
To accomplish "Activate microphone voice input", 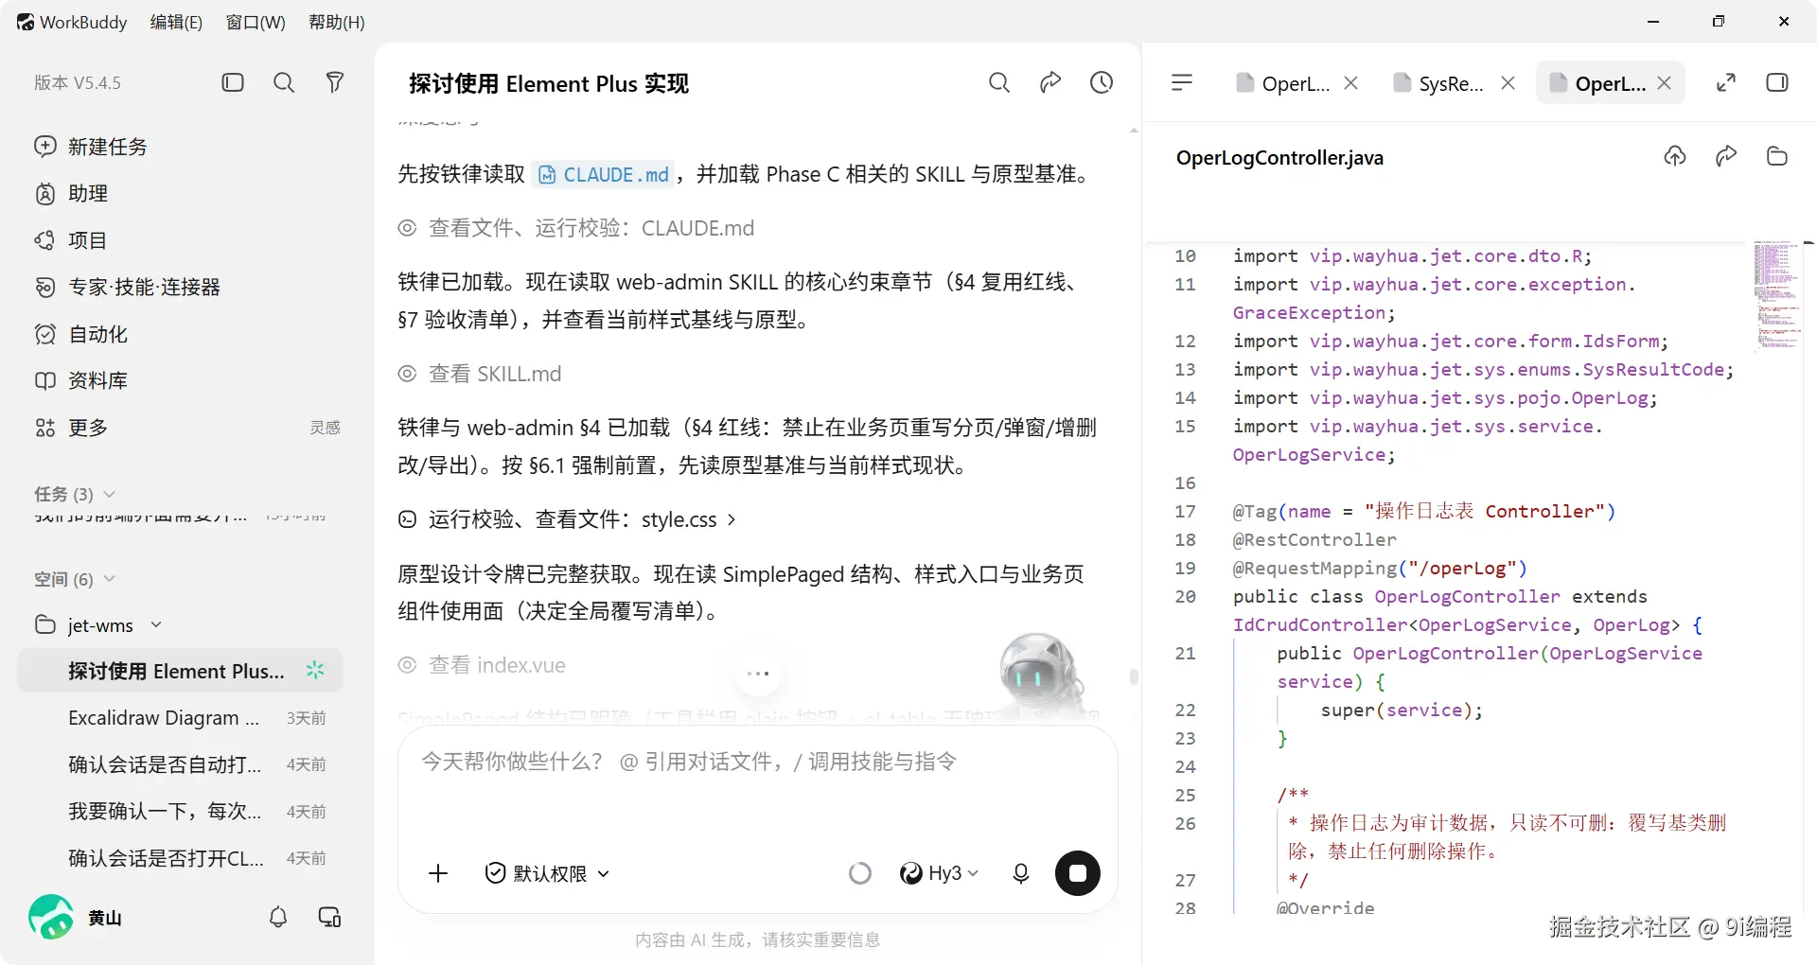I will point(1021,873).
